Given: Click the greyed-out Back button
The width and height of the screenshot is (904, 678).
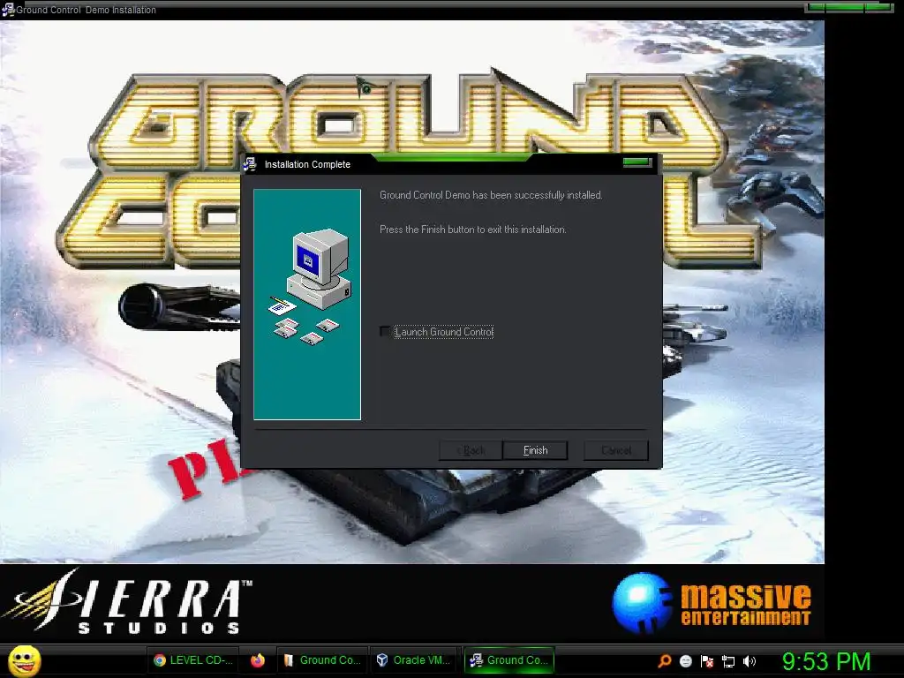Looking at the screenshot, I should tap(471, 450).
